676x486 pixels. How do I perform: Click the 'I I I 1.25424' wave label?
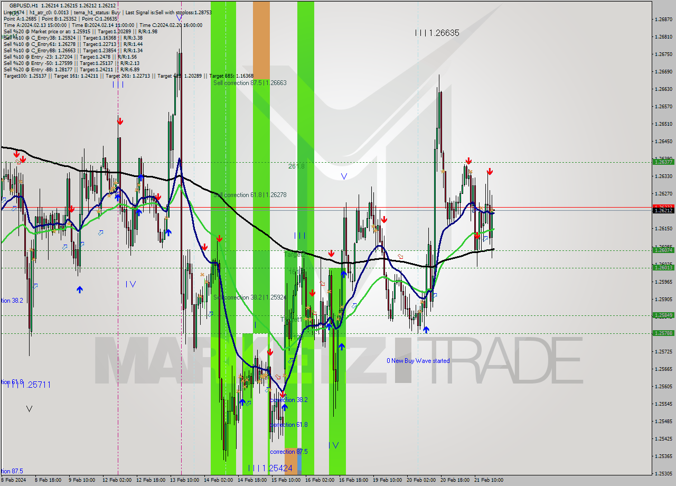click(270, 468)
